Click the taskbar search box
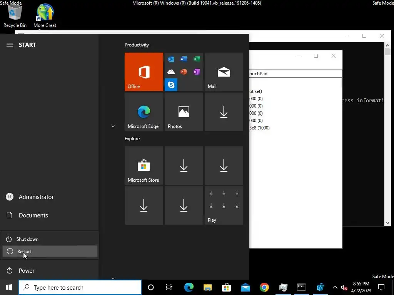Image resolution: width=394 pixels, height=295 pixels. coord(80,287)
